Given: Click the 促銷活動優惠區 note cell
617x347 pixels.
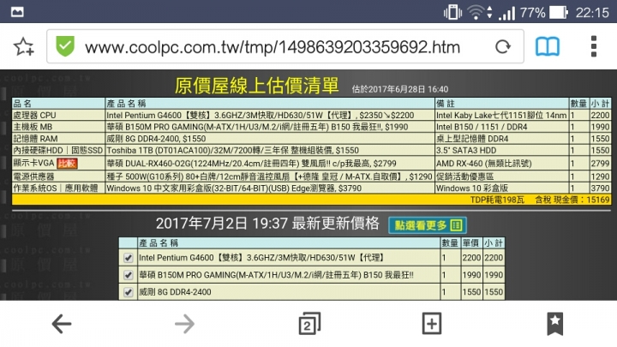Looking at the screenshot, I should [x=501, y=176].
